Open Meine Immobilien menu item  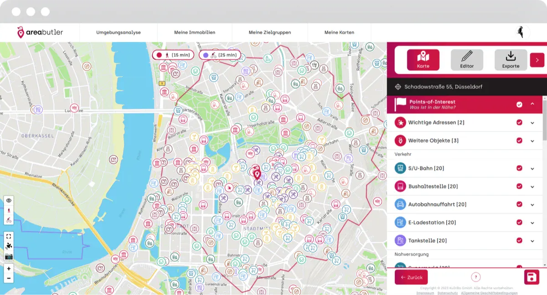click(x=195, y=33)
